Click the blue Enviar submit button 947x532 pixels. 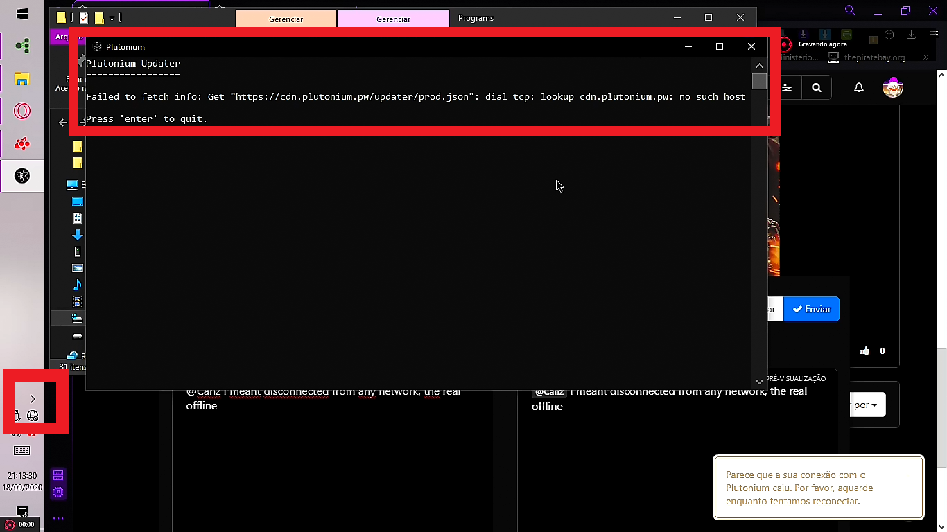pyautogui.click(x=812, y=309)
